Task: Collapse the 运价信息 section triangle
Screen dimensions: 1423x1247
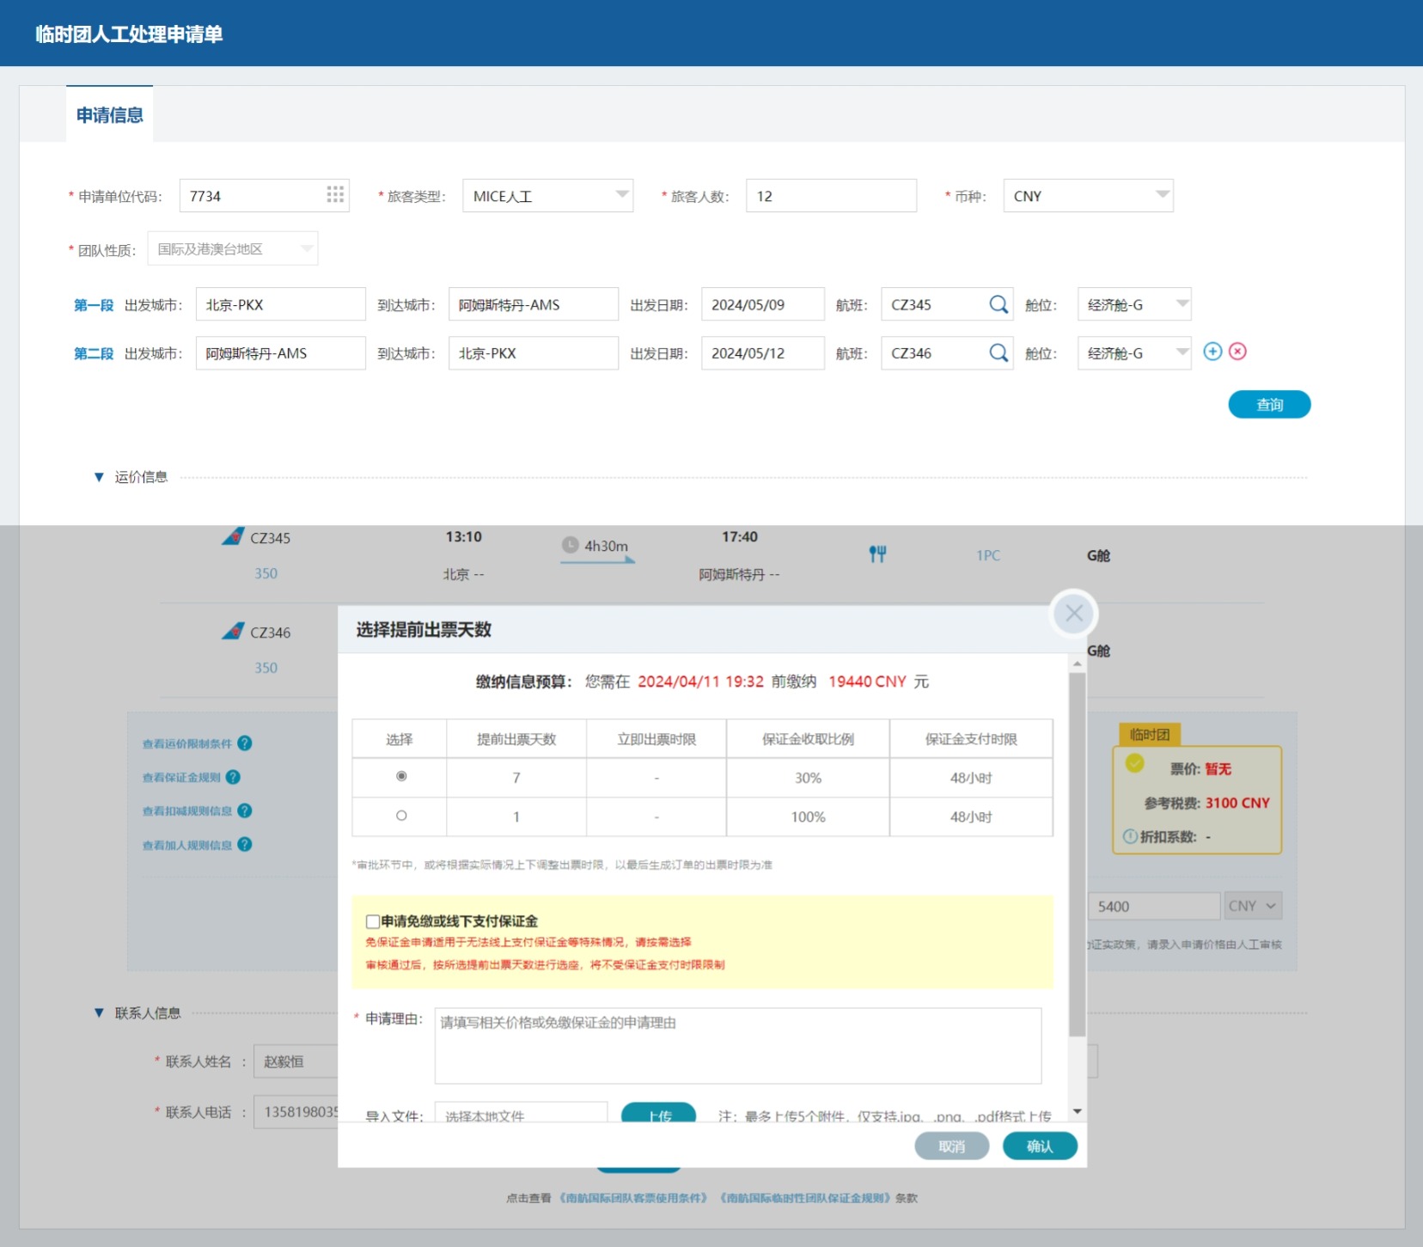Action: 99,477
